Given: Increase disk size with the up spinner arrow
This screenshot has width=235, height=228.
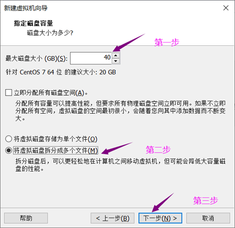Looking at the screenshot, I should [x=116, y=55].
